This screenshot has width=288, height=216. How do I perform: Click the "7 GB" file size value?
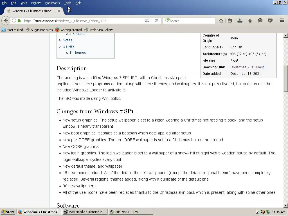point(234,60)
